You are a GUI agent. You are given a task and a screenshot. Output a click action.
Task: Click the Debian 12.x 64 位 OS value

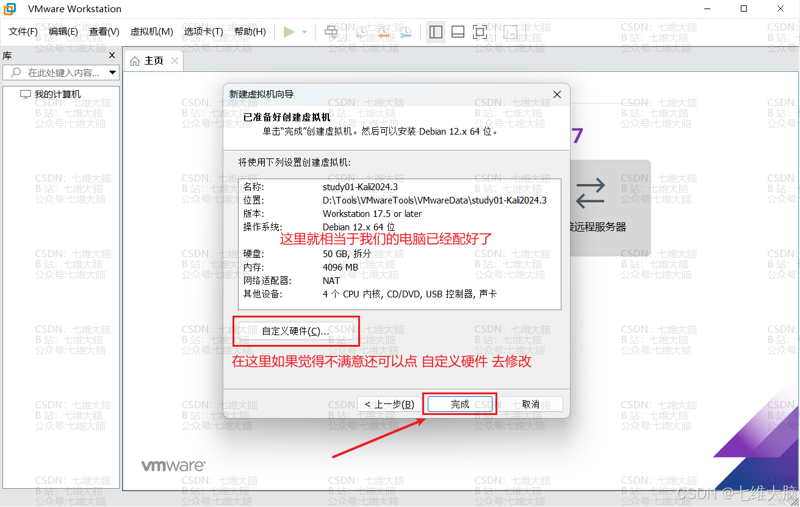pos(359,227)
